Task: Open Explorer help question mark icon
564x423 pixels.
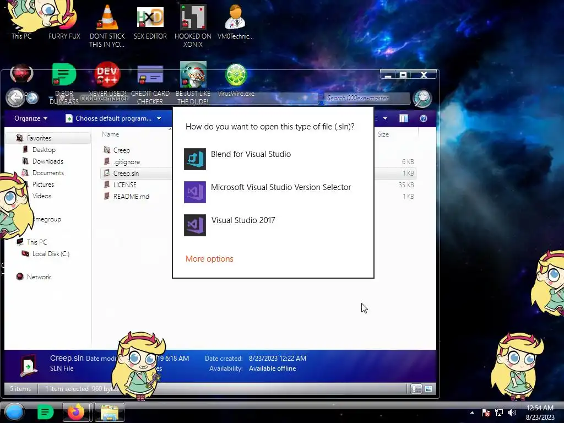Action: (x=424, y=118)
